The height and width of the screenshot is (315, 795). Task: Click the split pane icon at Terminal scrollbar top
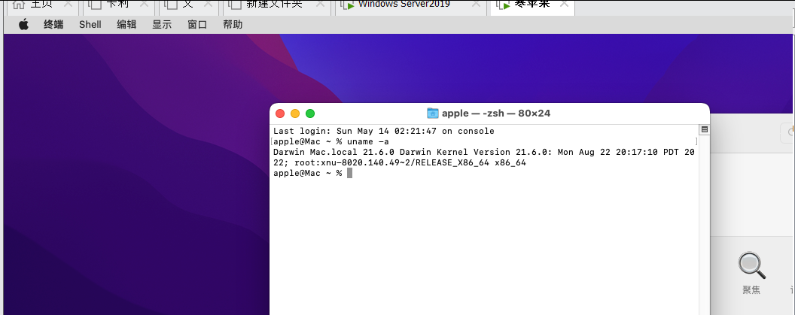pyautogui.click(x=704, y=129)
